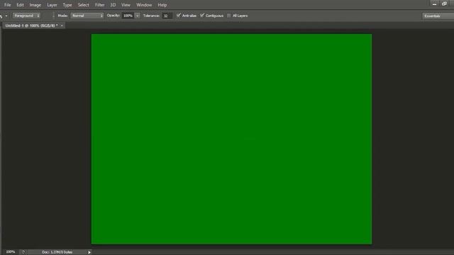This screenshot has width=454, height=255.
Task: Click the green canvas with paint bucket
Action: [231, 139]
